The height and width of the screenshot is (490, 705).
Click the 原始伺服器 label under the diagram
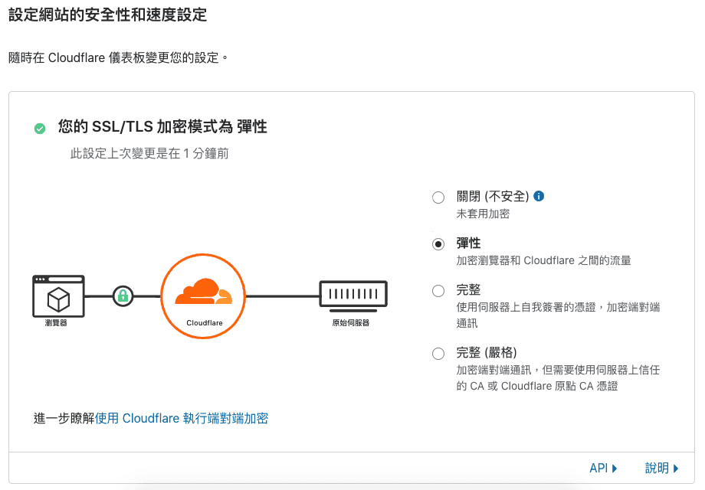click(x=351, y=323)
